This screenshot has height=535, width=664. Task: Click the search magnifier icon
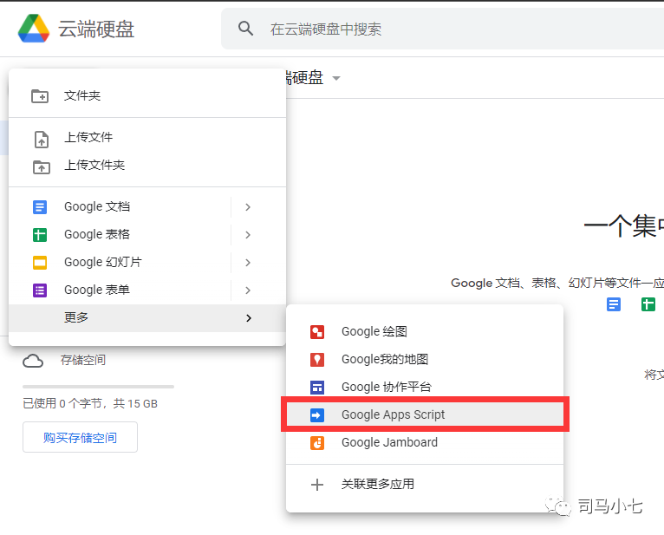(x=245, y=29)
